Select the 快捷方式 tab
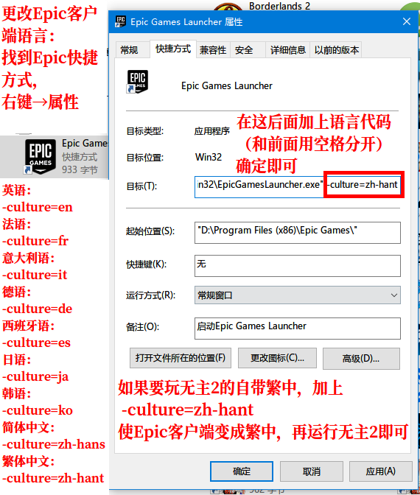 coord(173,49)
